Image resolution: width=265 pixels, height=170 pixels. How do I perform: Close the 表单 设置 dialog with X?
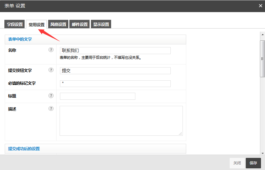[x=260, y=6]
